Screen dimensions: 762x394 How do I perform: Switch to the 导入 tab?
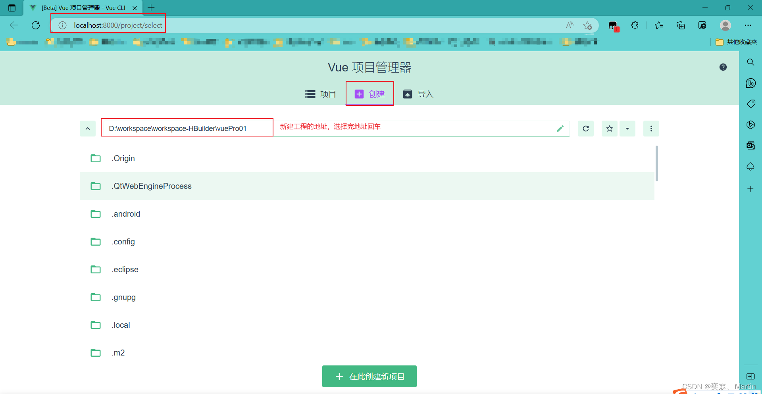coord(418,94)
